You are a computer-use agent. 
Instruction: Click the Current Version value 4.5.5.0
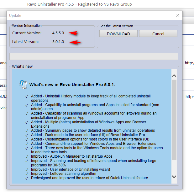point(58,33)
